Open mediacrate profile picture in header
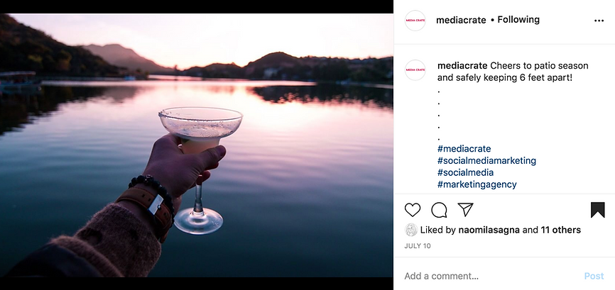Screen dimensions: 615x290 415,21
